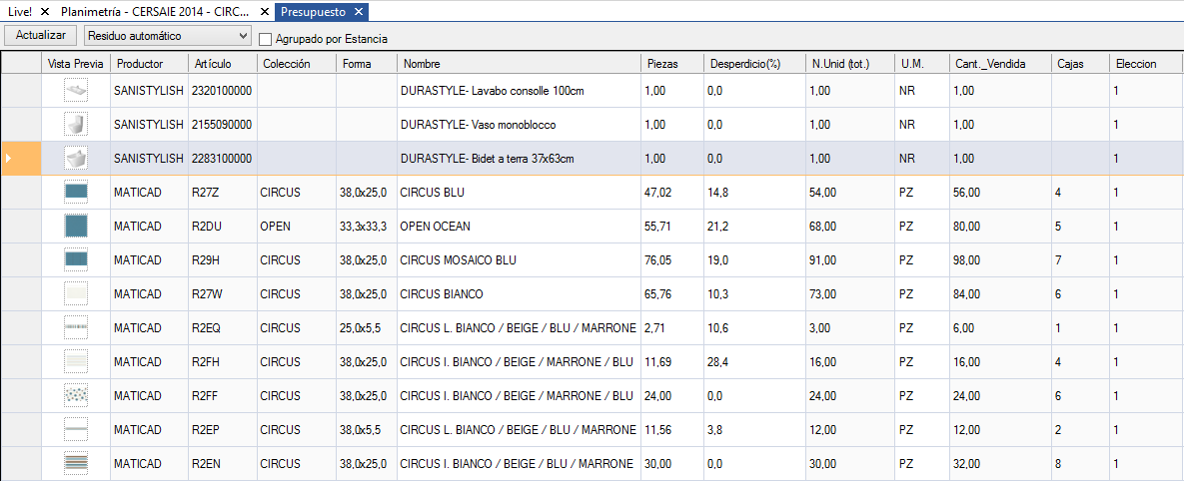
Task: Click the R2EQ row preview thumbnail
Action: (76, 328)
